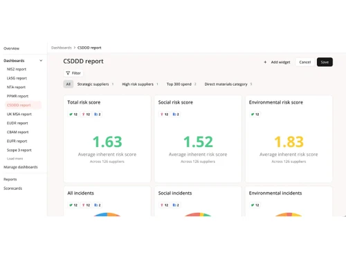Click green leaf badge in Environmental incidents

(x=255, y=205)
